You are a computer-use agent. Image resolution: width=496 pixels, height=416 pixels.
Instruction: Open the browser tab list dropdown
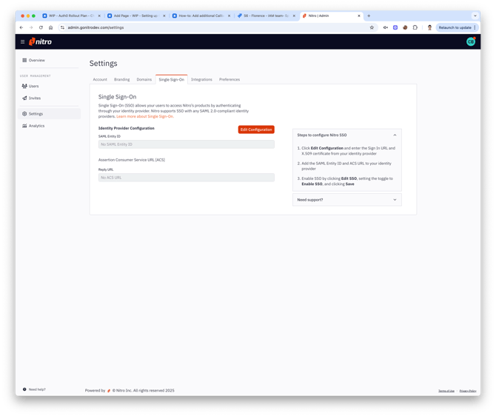pyautogui.click(x=475, y=16)
